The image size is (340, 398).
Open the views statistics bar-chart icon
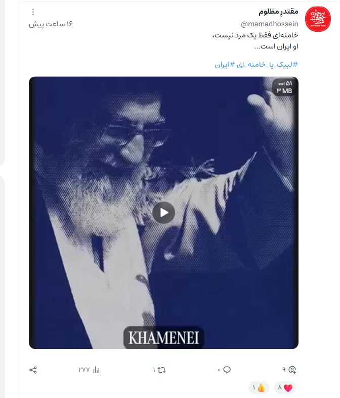[x=96, y=370]
